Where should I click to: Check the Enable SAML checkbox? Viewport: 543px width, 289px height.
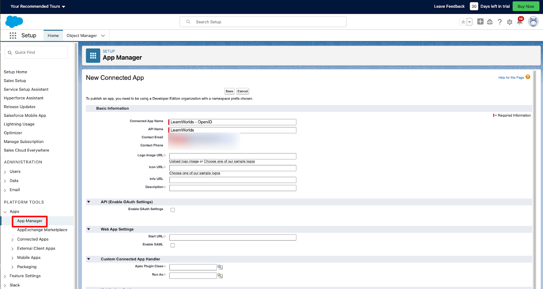172,245
